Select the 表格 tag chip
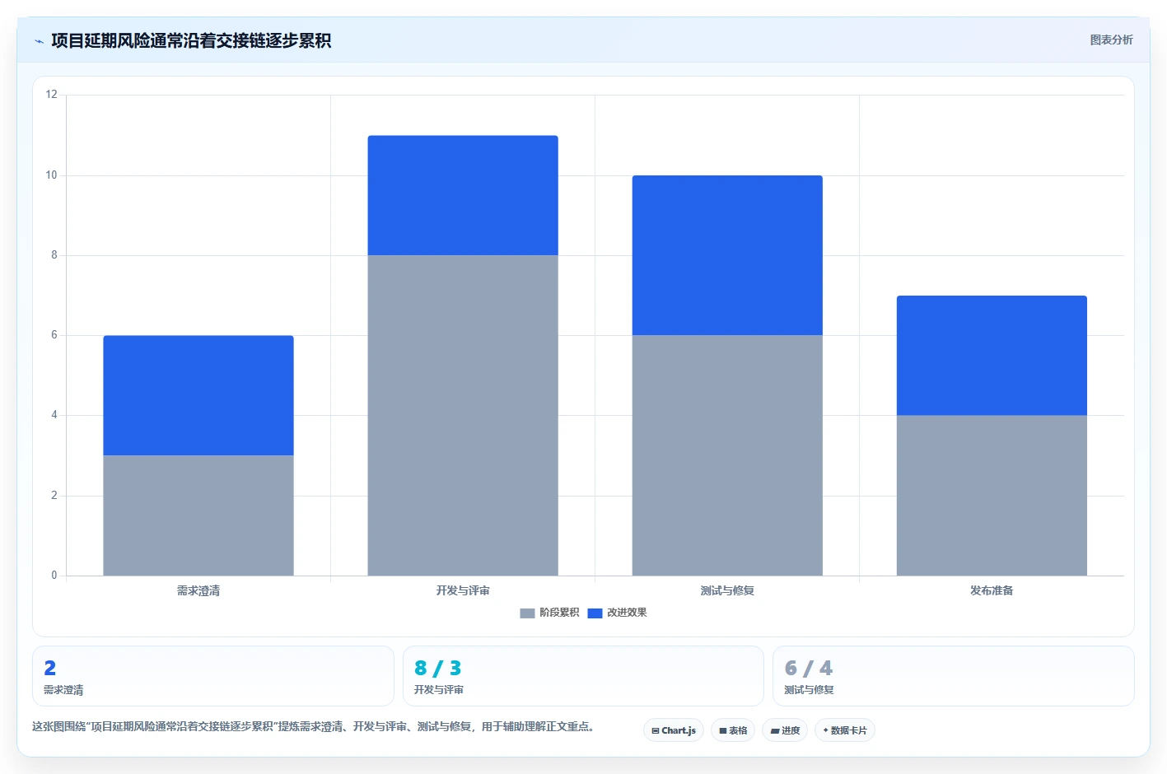This screenshot has width=1167, height=774. [x=733, y=730]
